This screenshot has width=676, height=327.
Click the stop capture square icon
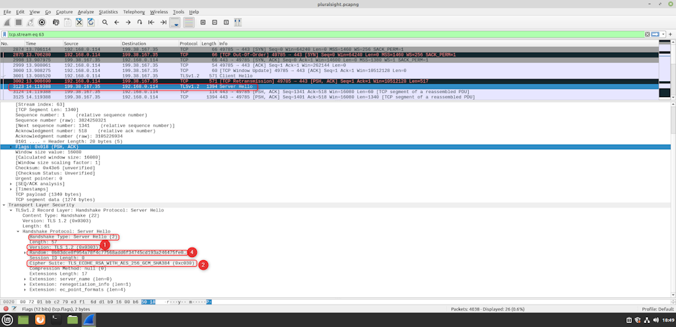tap(19, 22)
